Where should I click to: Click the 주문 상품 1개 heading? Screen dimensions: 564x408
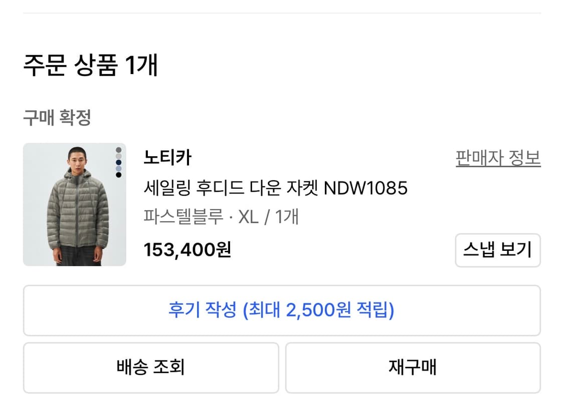(x=91, y=65)
